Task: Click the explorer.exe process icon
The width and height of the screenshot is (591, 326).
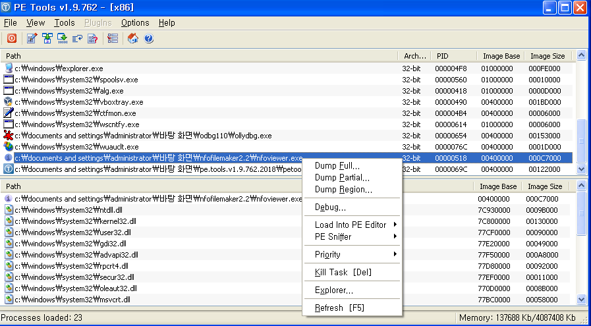Action: click(9, 68)
